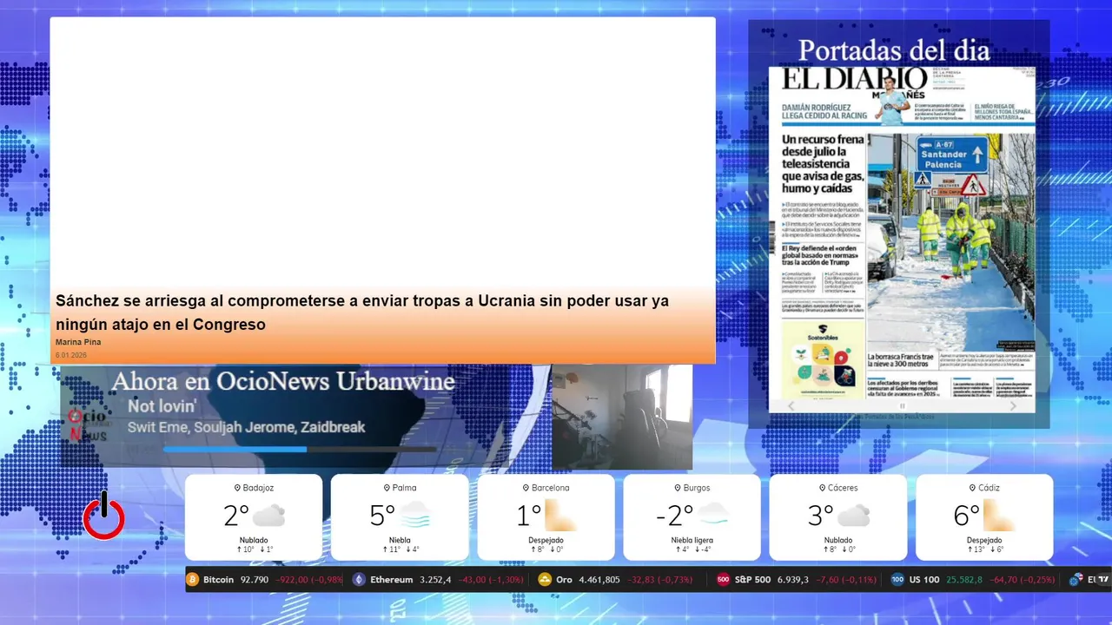Image resolution: width=1112 pixels, height=625 pixels.
Task: Click Bitcoin price 92.790
Action: (254, 579)
